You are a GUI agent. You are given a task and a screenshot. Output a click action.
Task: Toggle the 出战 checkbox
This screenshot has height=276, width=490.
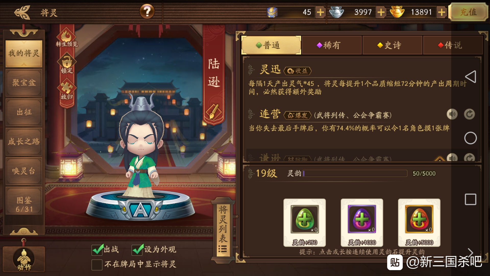[97, 250]
